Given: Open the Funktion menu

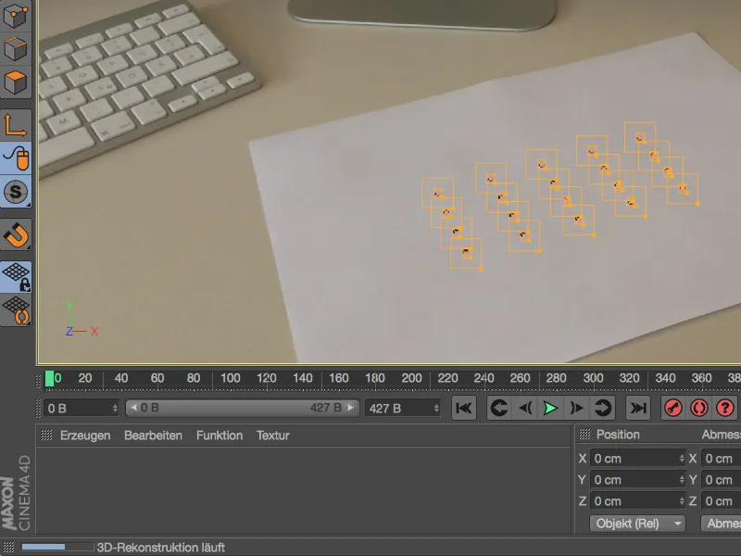Looking at the screenshot, I should [x=220, y=436].
